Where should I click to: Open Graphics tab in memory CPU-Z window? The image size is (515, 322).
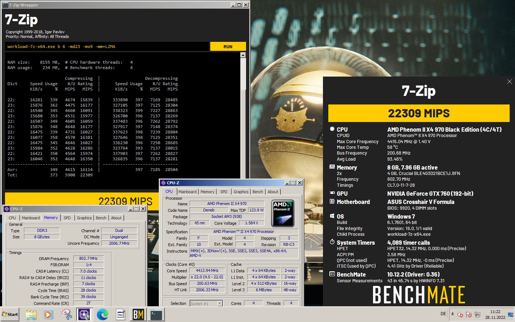pyautogui.click(x=84, y=218)
